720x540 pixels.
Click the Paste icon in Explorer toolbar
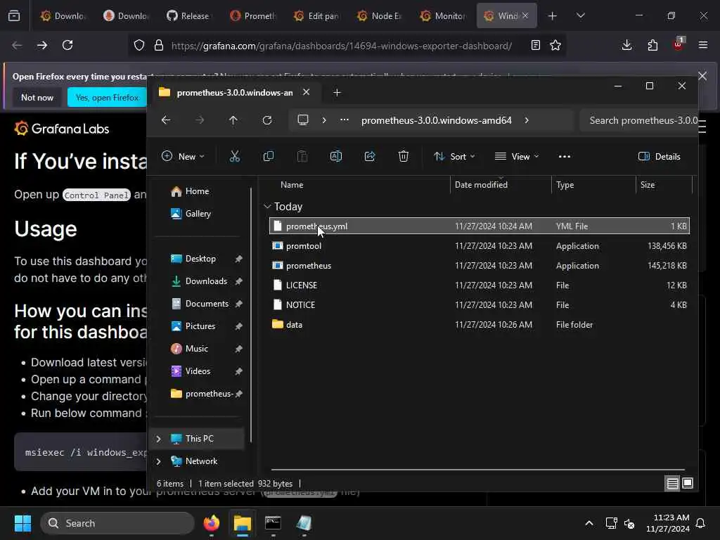(302, 157)
